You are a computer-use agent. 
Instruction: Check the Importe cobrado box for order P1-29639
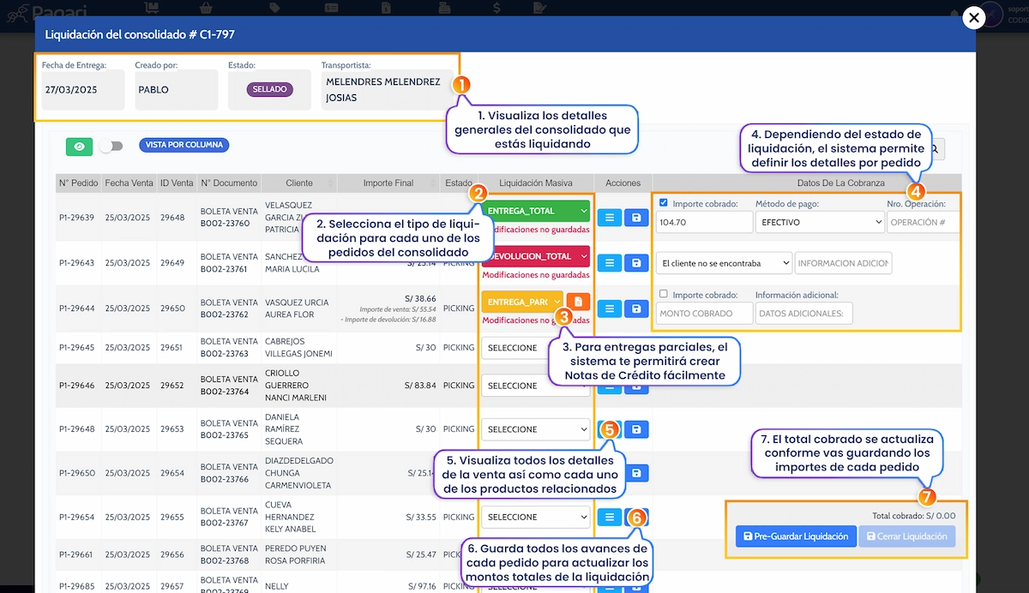664,203
